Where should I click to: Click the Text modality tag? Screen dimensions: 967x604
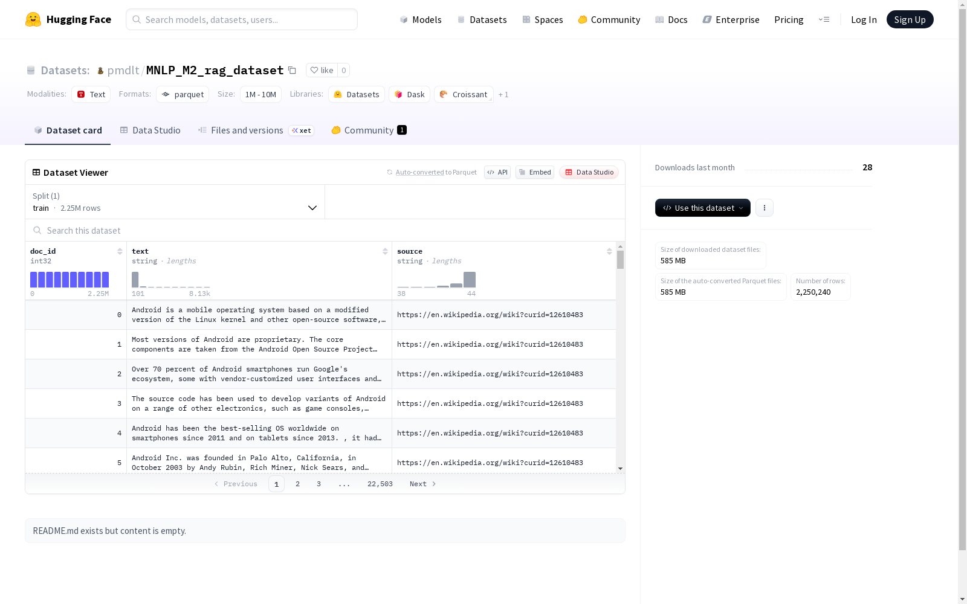click(91, 94)
